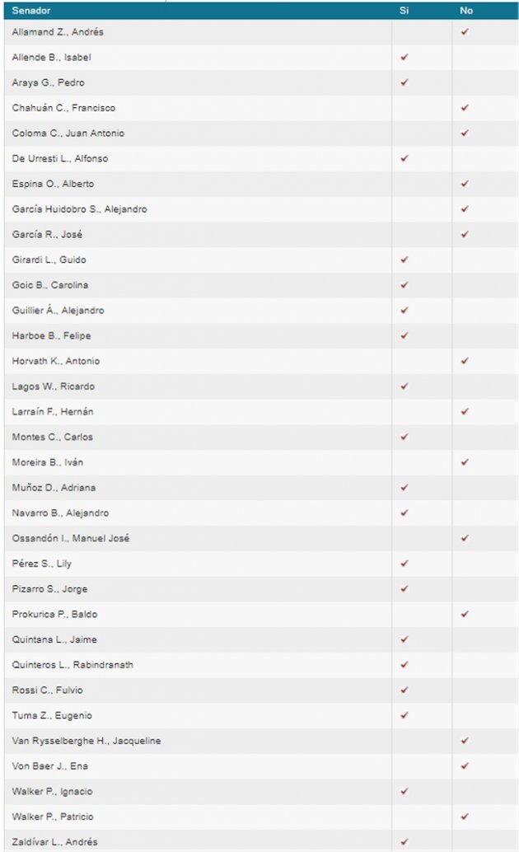Click the Si checkmark for Zaldívar L., Andrés
The width and height of the screenshot is (519, 852).
coord(404,842)
